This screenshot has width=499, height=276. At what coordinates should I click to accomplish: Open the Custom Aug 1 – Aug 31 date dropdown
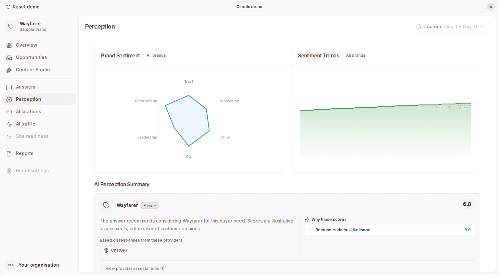[450, 27]
